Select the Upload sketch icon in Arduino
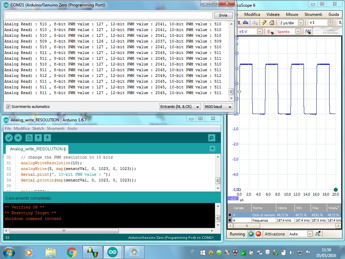 click(18, 138)
